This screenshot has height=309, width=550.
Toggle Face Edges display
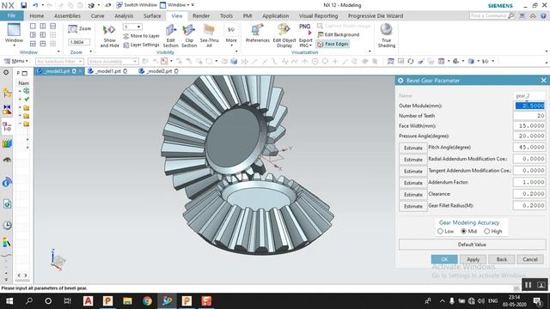333,44
